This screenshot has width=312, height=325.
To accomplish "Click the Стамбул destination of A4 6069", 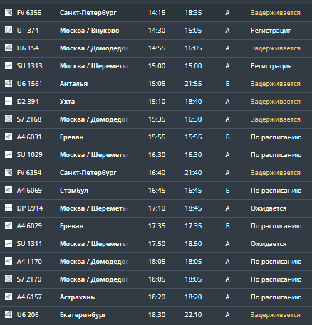I will pyautogui.click(x=74, y=191).
